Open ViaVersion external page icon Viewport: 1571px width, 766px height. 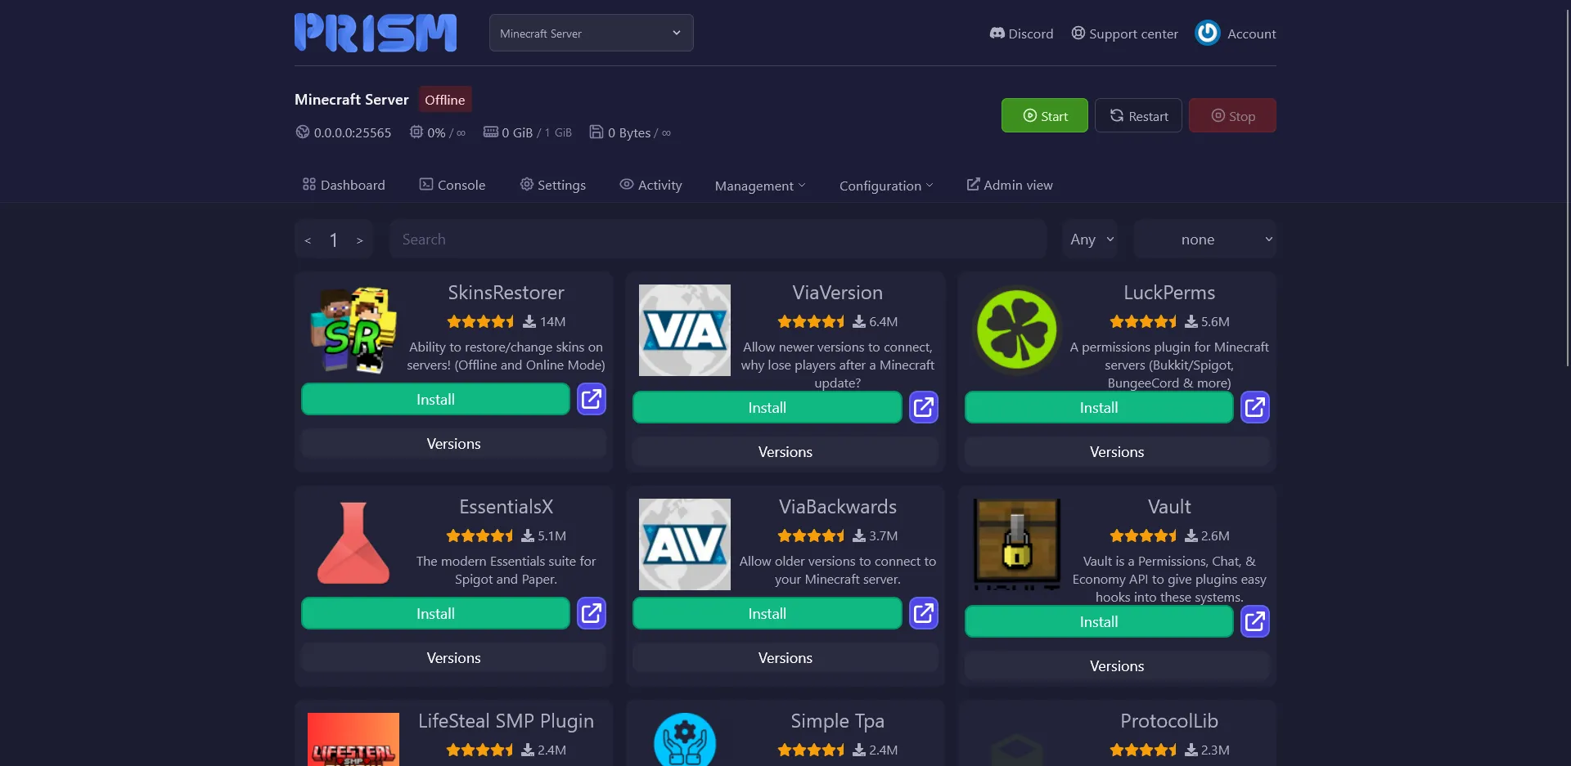923,407
